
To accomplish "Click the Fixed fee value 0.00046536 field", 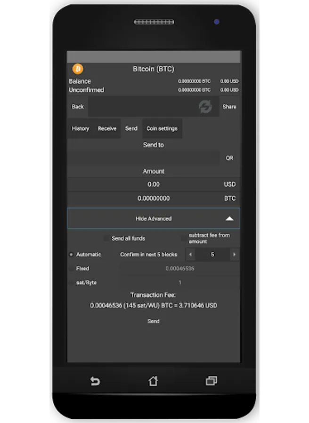I will tap(179, 268).
